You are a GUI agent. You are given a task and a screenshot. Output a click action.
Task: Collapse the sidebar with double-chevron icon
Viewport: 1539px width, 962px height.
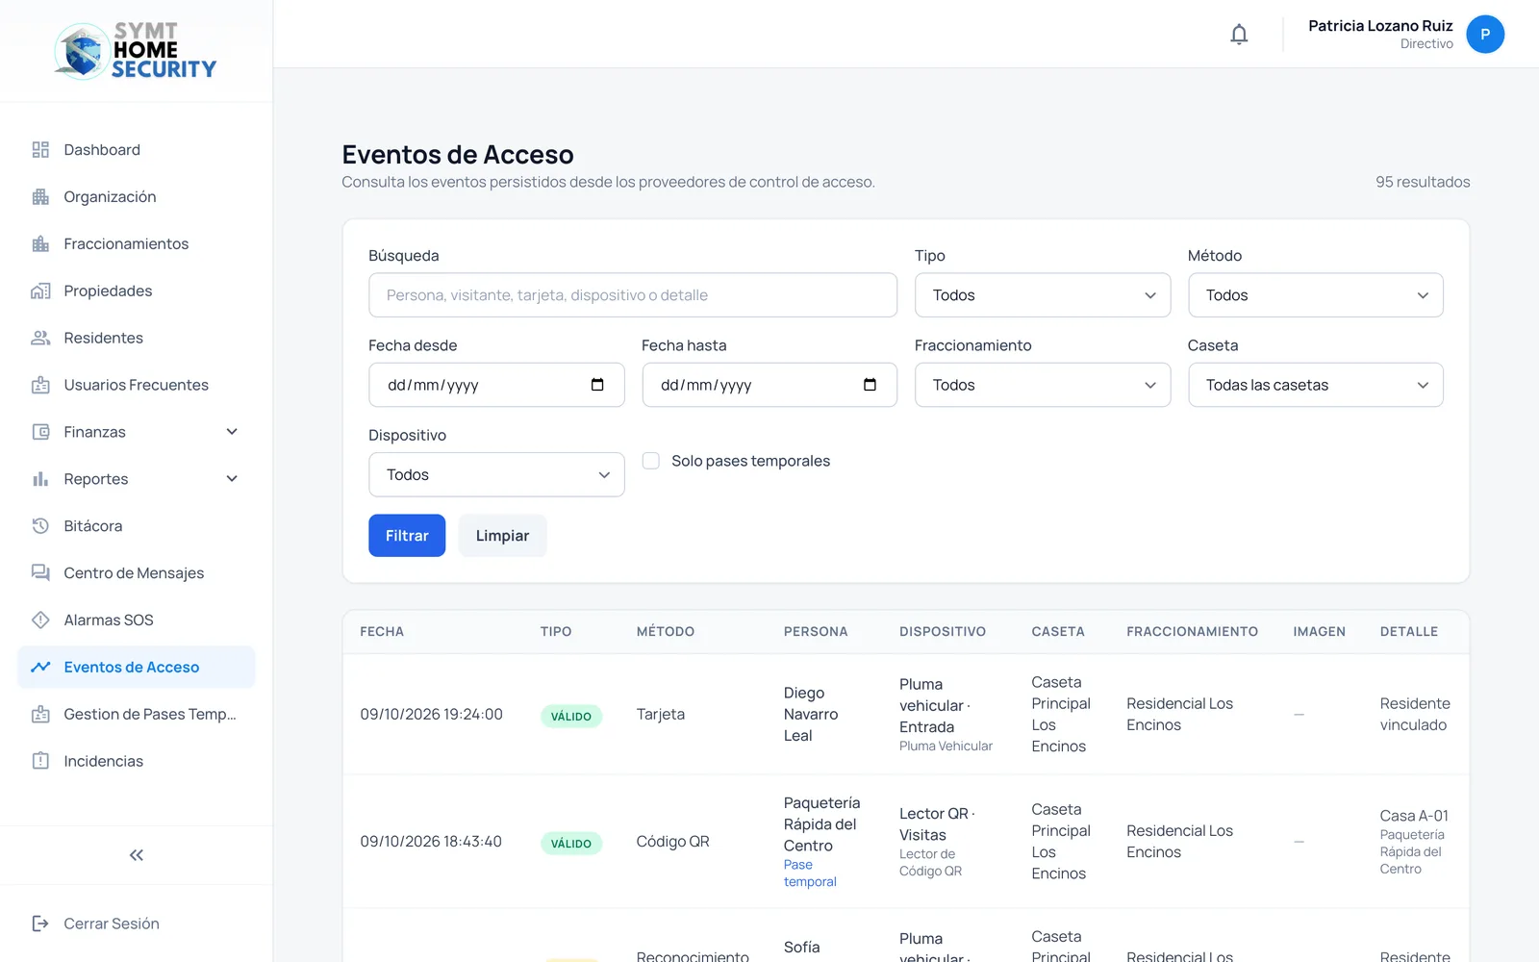pos(137,855)
